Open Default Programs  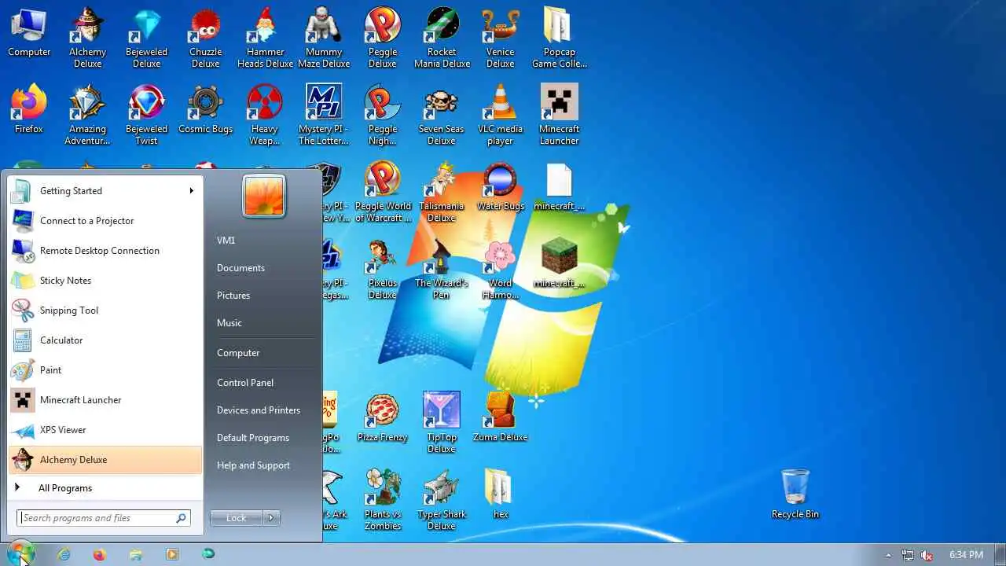click(x=253, y=437)
